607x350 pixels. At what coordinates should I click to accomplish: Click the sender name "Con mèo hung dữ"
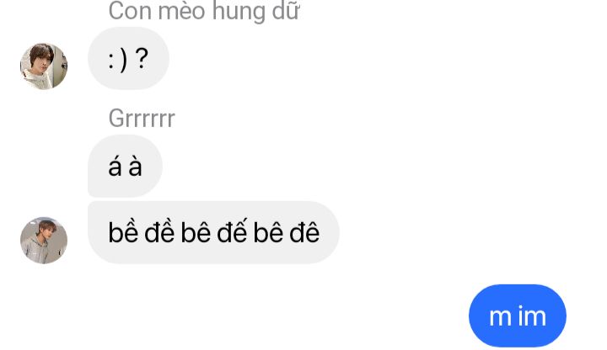click(204, 11)
